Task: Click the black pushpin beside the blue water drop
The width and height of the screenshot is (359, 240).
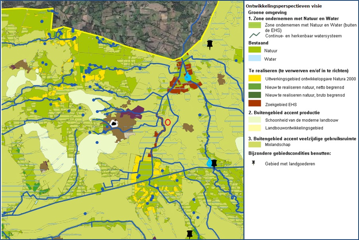Action: click(x=214, y=164)
